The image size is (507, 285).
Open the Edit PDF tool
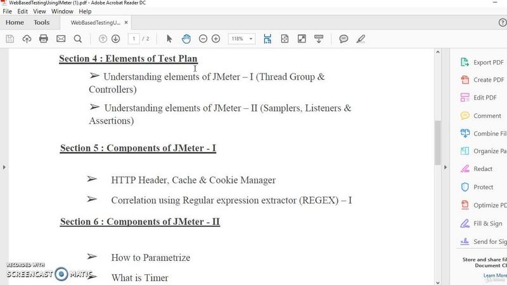pos(478,98)
